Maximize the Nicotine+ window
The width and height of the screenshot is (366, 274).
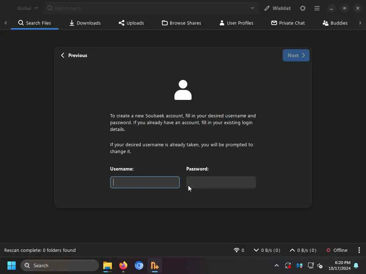[x=345, y=9]
